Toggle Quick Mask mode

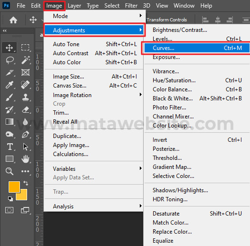click(9, 210)
